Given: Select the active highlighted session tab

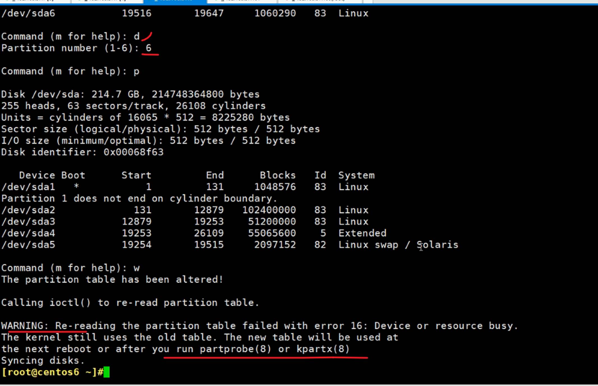Looking at the screenshot, I should point(174,1).
